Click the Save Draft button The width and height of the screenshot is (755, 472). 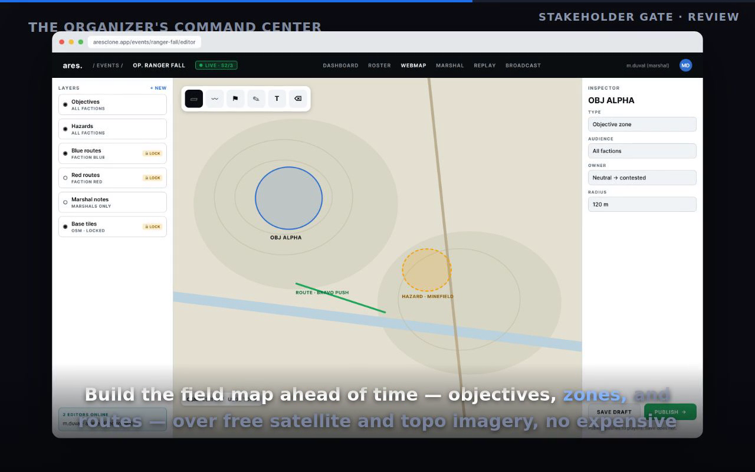point(614,412)
